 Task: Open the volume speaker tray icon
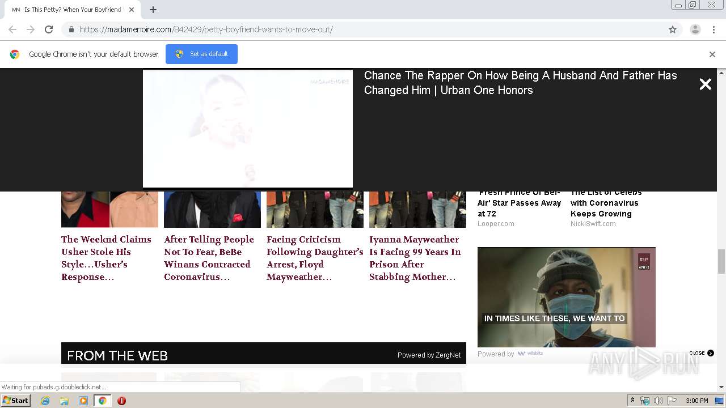[659, 401]
